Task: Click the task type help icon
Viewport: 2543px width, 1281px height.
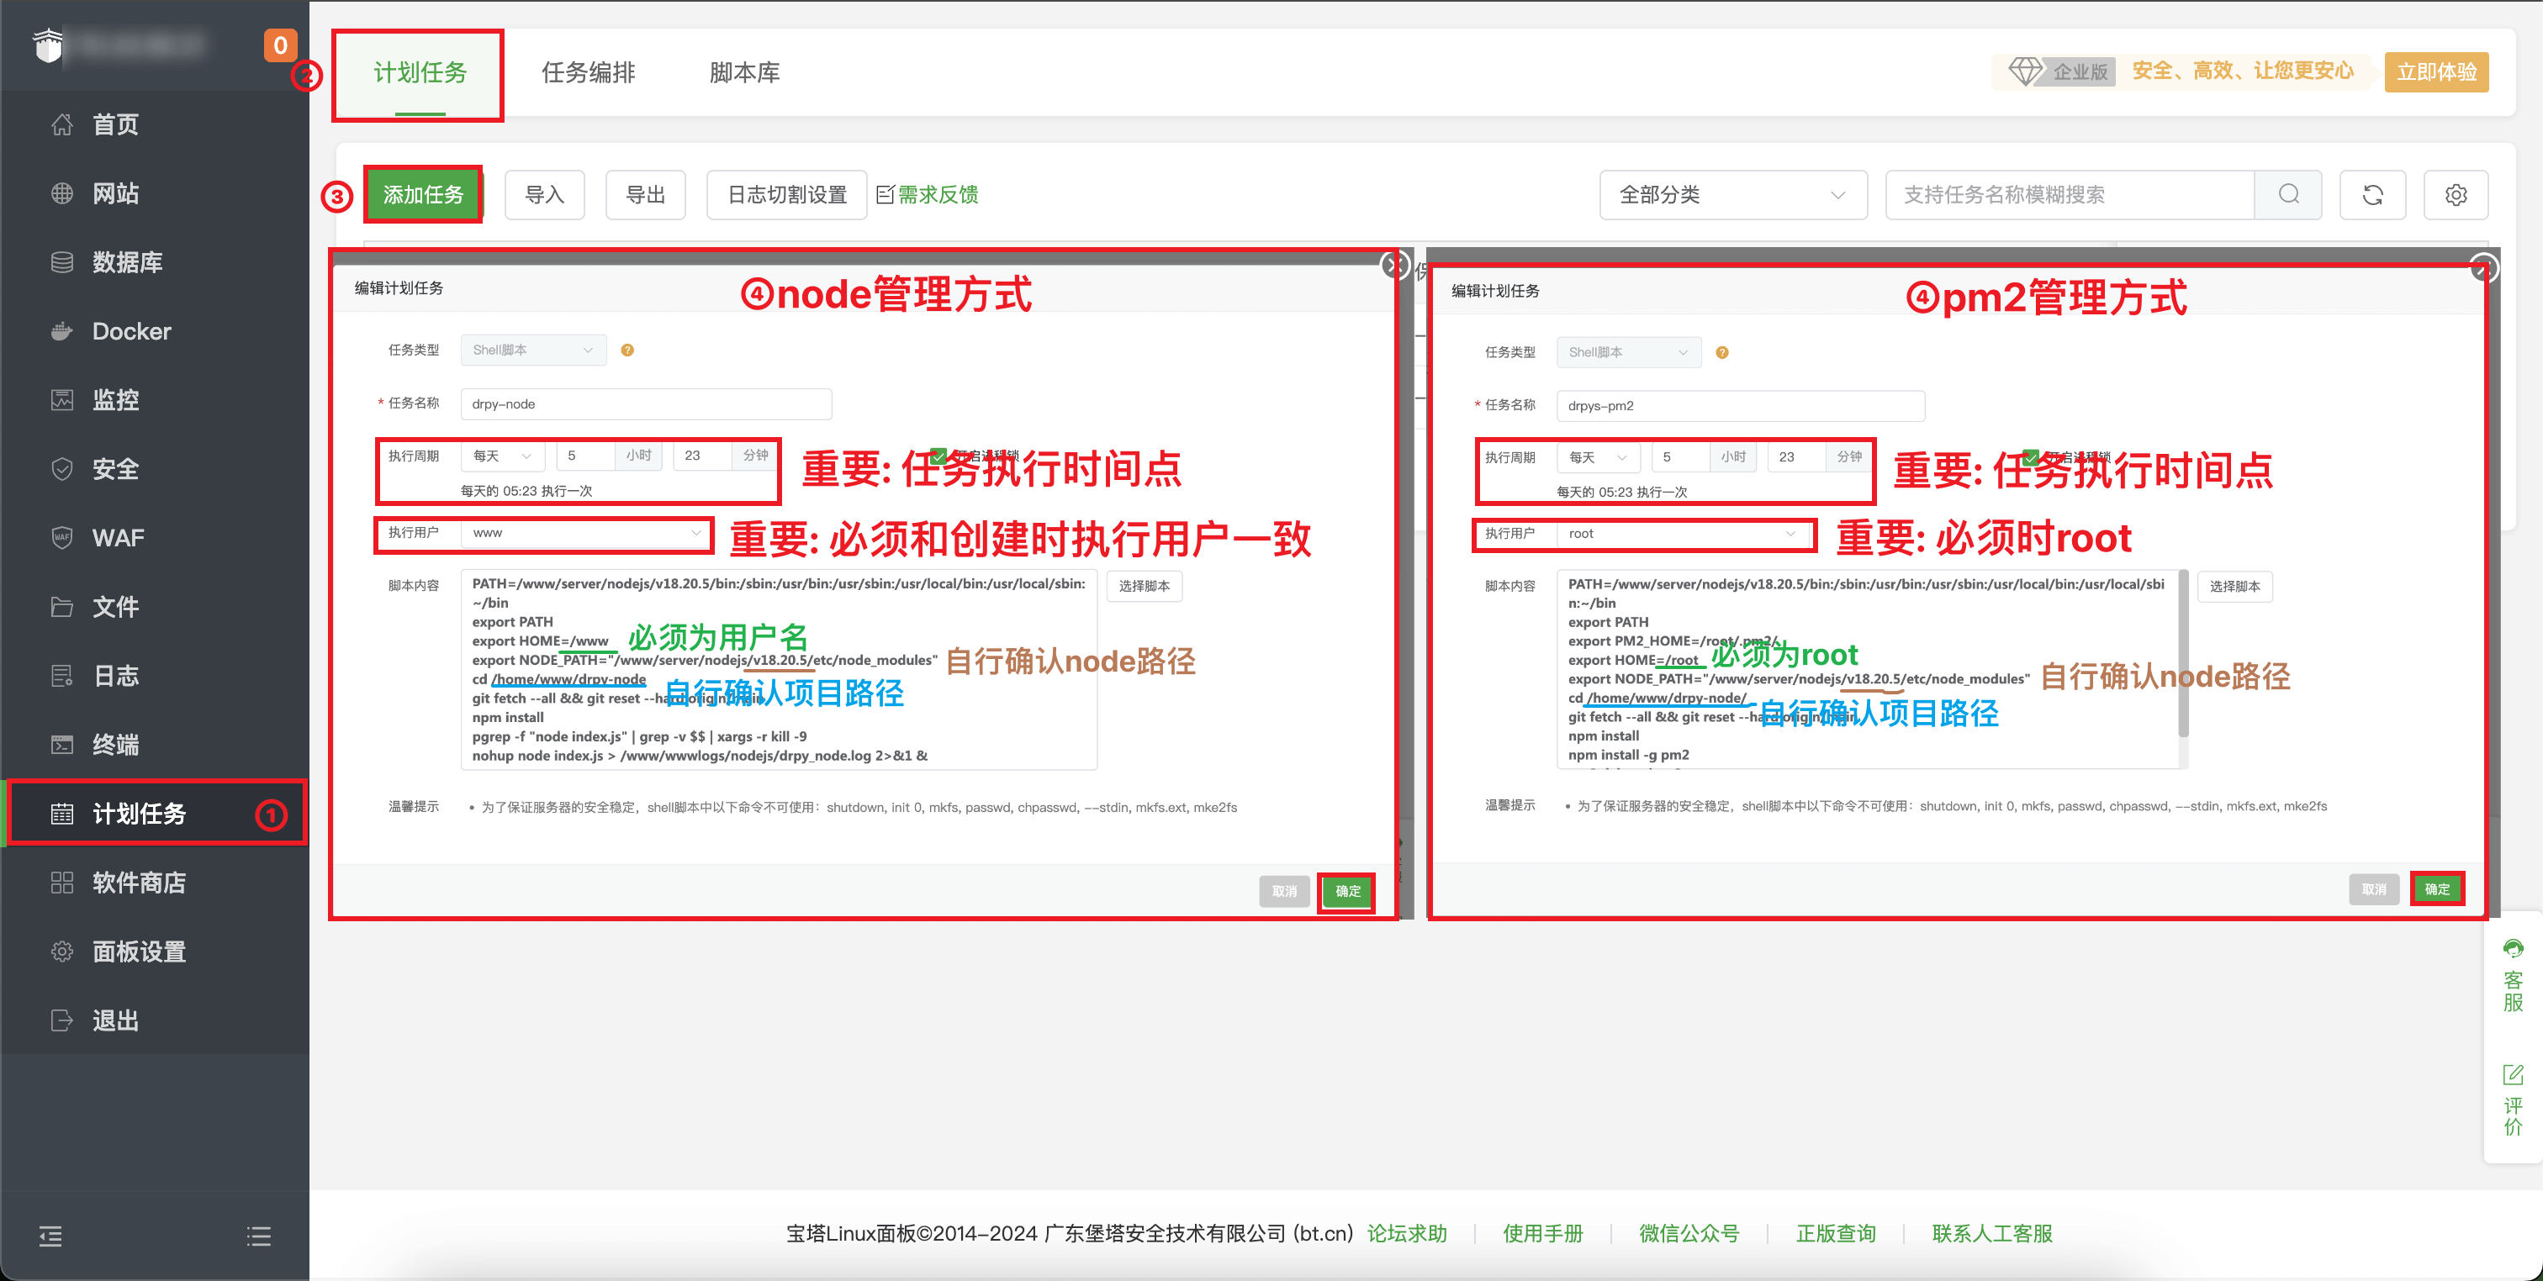Action: coord(626,351)
